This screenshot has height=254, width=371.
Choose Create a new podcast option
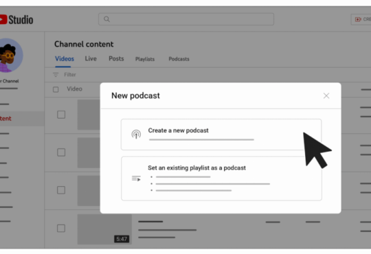[x=221, y=135]
